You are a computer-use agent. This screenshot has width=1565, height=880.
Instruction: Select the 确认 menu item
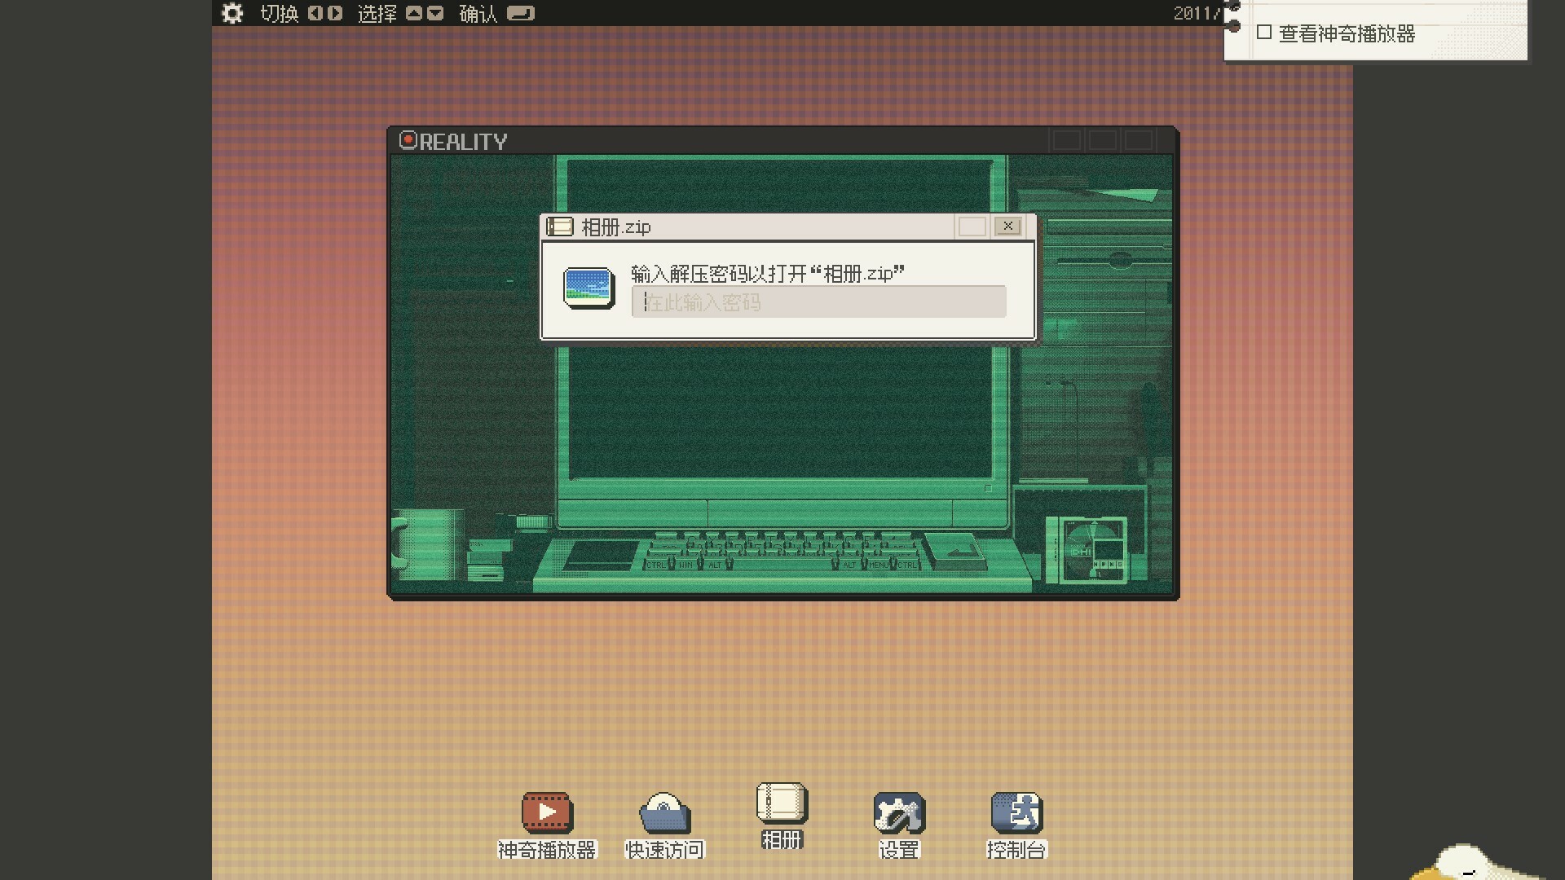pyautogui.click(x=477, y=13)
